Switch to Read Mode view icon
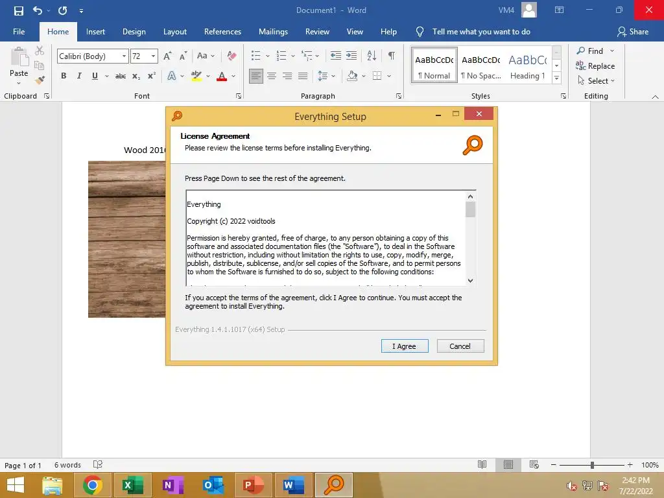The width and height of the screenshot is (664, 498). point(482,464)
